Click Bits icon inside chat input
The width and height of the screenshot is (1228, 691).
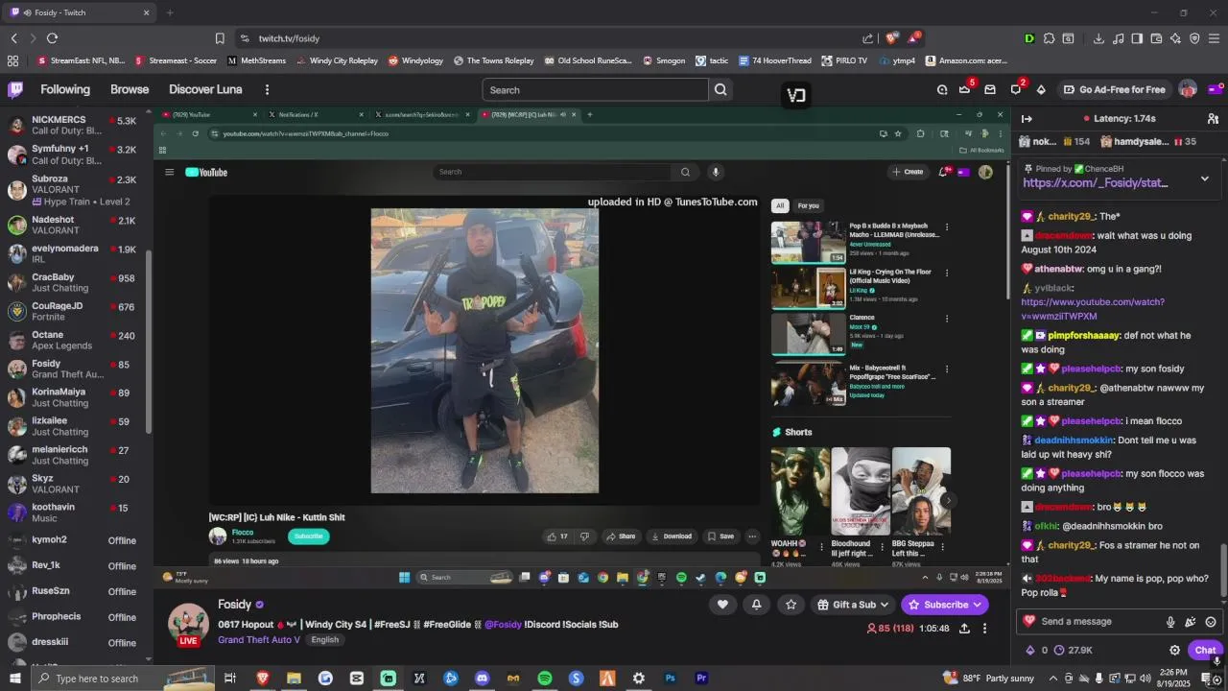coord(1191,621)
